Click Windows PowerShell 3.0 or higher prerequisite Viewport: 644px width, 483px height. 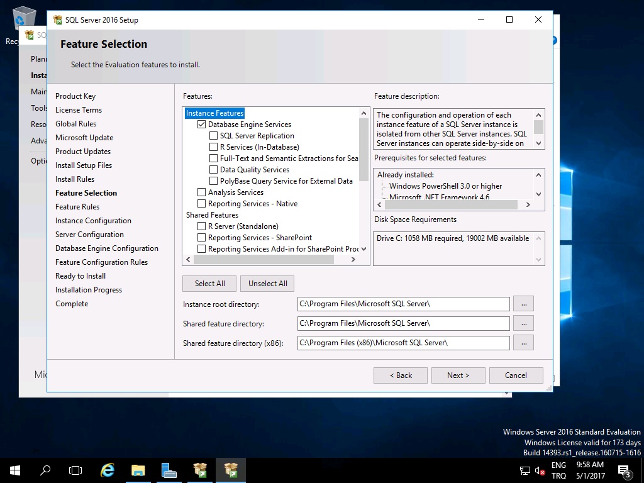[446, 186]
